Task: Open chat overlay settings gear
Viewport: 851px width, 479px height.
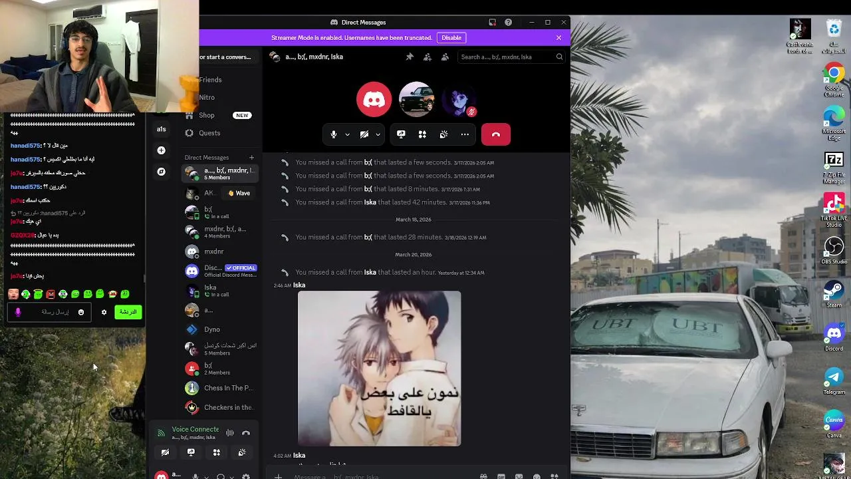Action: (x=104, y=312)
